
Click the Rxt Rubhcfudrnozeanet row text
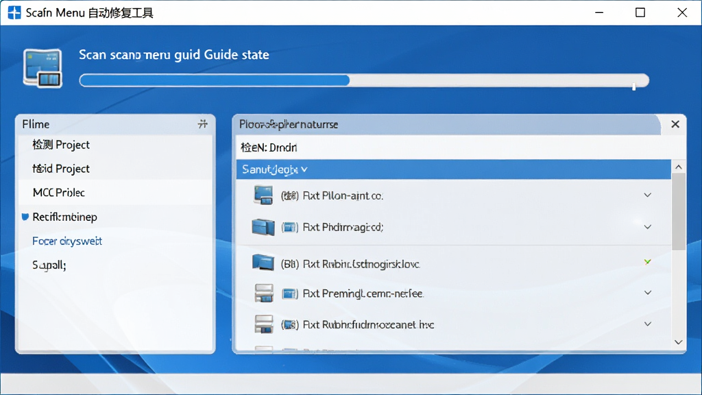368,324
